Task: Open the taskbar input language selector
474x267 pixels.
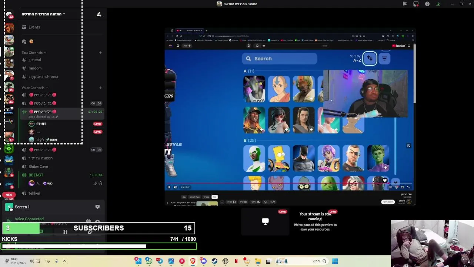Action: 47,261
